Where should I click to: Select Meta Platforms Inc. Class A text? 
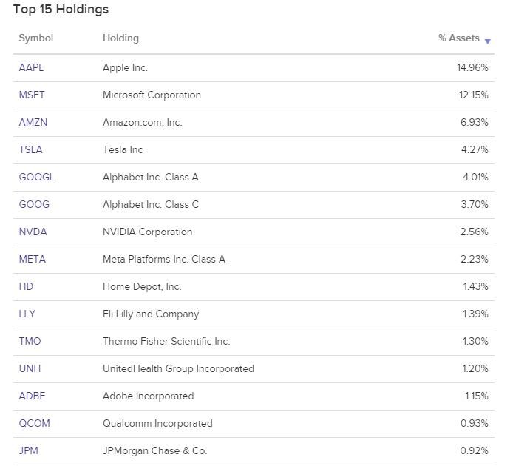coord(164,259)
